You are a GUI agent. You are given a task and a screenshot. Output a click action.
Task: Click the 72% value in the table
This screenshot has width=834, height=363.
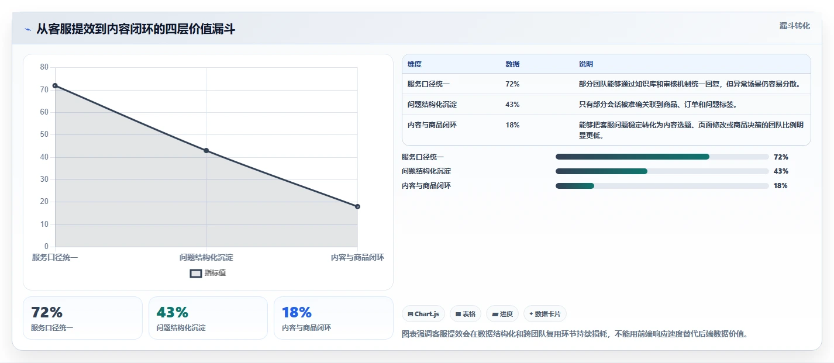[x=512, y=84]
